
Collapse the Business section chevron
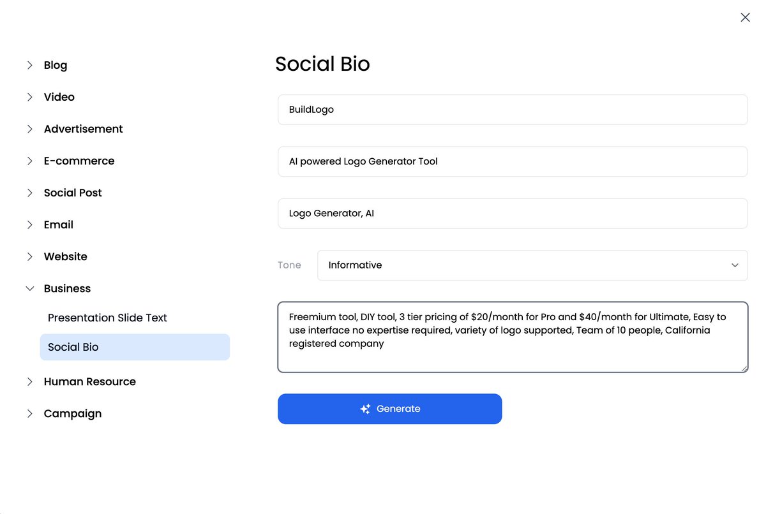29,288
